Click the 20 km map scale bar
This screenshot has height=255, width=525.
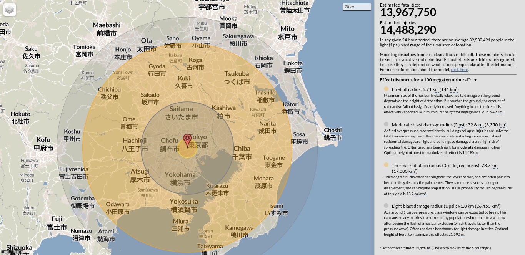pyautogui.click(x=354, y=7)
